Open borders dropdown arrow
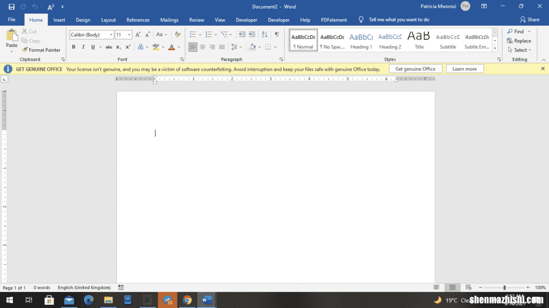 275,47
